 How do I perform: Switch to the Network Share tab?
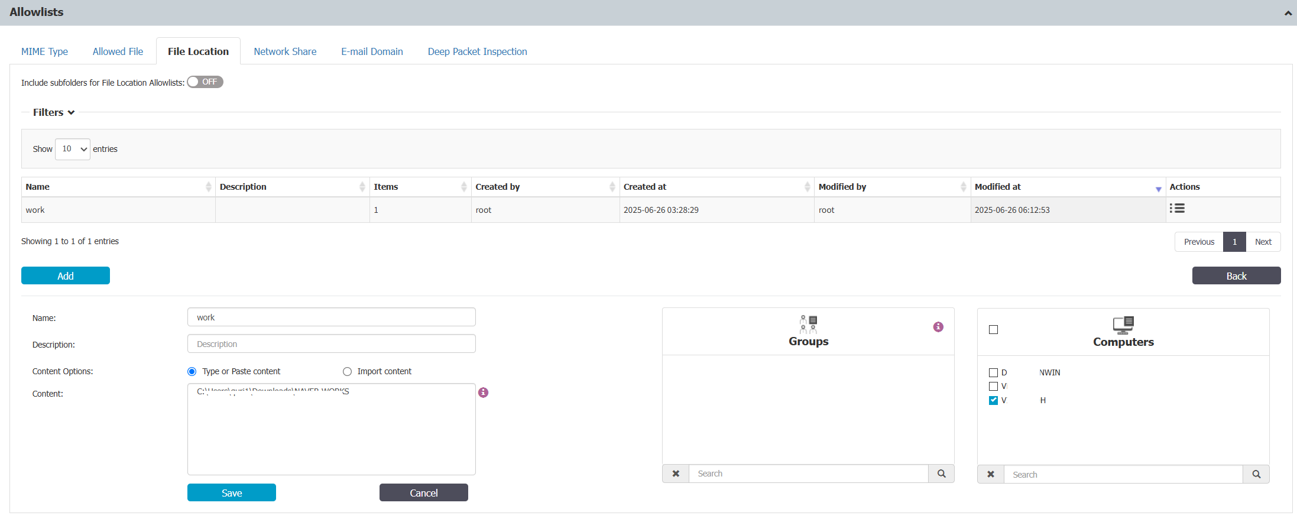(285, 51)
